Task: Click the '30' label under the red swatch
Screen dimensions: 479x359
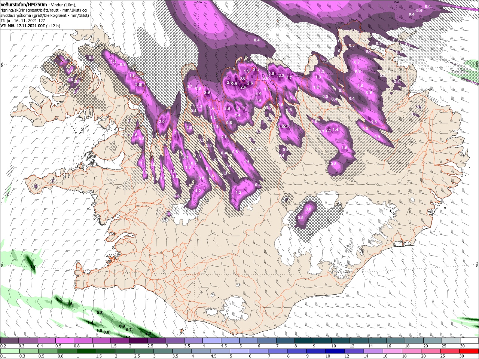Action: coord(461,357)
